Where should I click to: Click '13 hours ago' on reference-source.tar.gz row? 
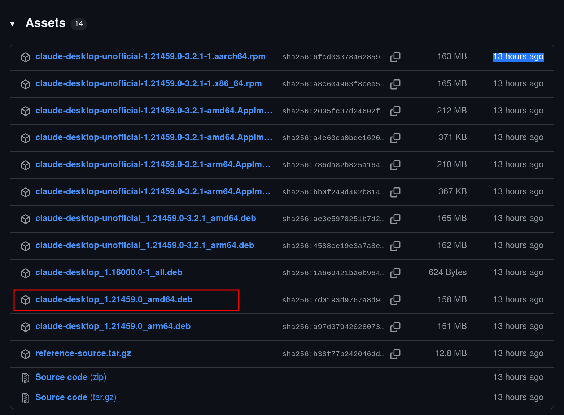[518, 353]
